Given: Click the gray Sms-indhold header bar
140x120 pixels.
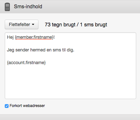Looking at the screenshot, I should click(70, 7).
